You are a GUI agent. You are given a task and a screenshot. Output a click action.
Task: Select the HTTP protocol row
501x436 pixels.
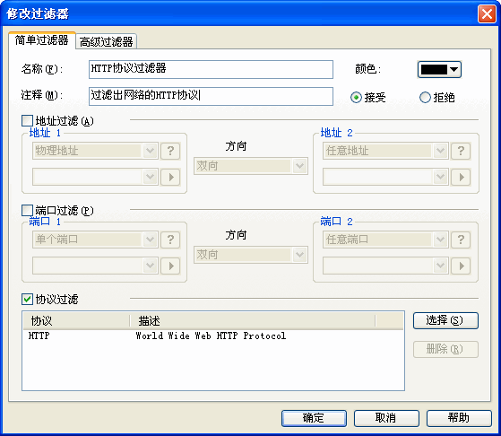tap(213, 336)
